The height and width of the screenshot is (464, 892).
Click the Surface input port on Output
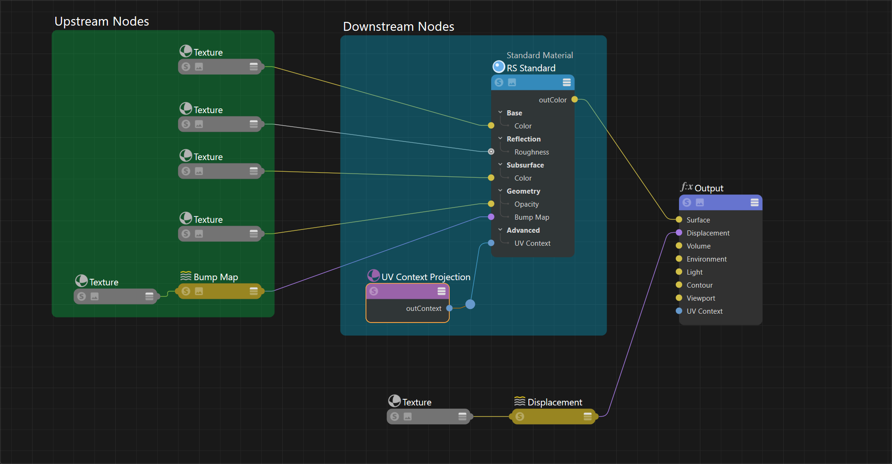(x=679, y=220)
